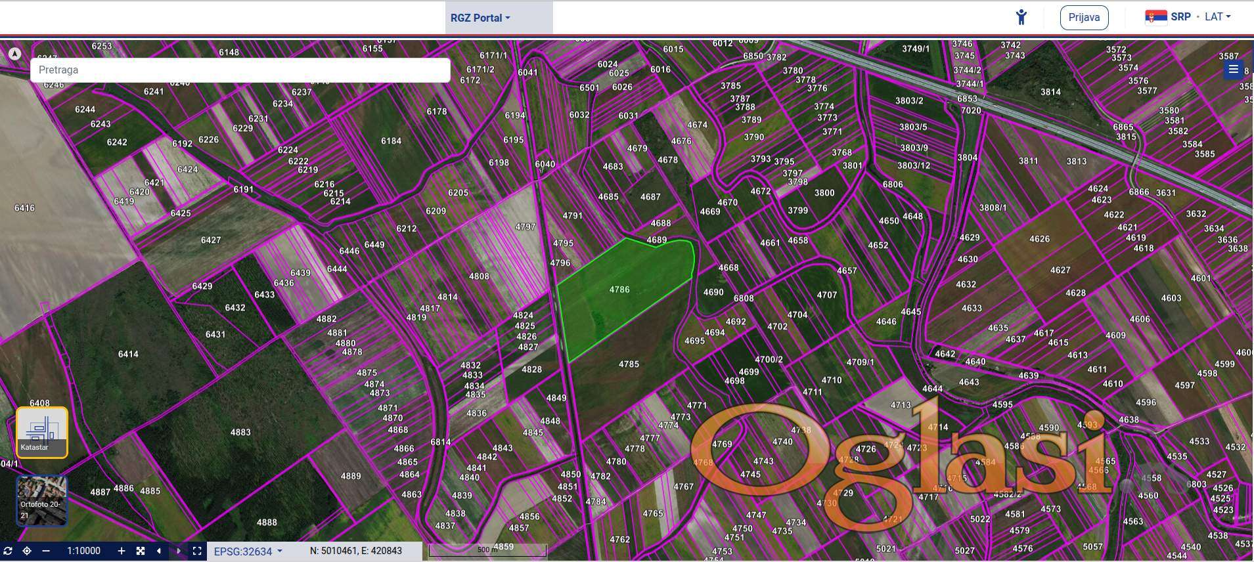Open the accessibility options icon
Screen dimensions: 1254x562
1021,17
